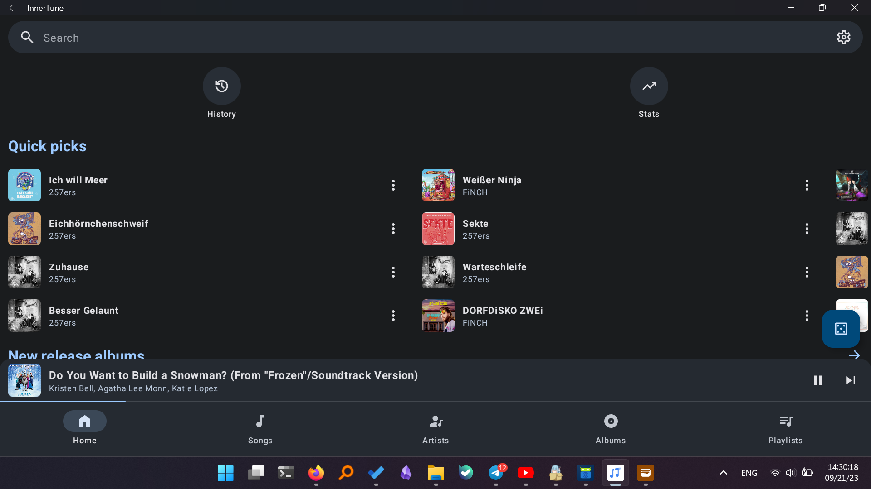Open Firefox from the taskbar
The image size is (871, 489).
(x=316, y=472)
